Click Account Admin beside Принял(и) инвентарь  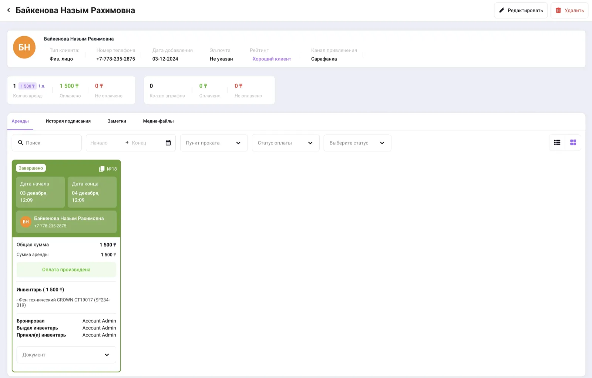99,335
